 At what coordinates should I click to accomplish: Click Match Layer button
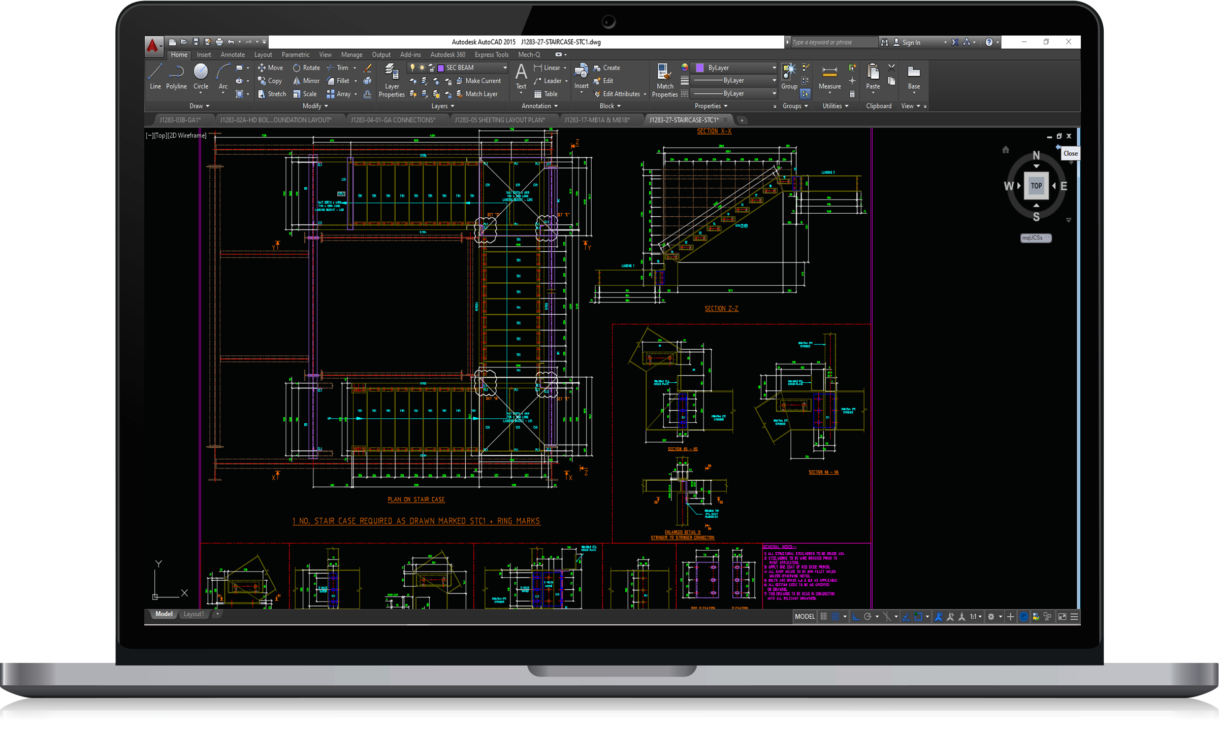coord(476,94)
